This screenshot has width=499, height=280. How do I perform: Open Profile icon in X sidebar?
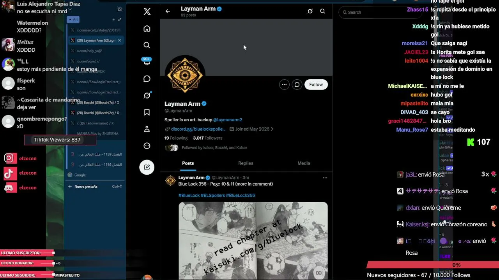click(147, 129)
